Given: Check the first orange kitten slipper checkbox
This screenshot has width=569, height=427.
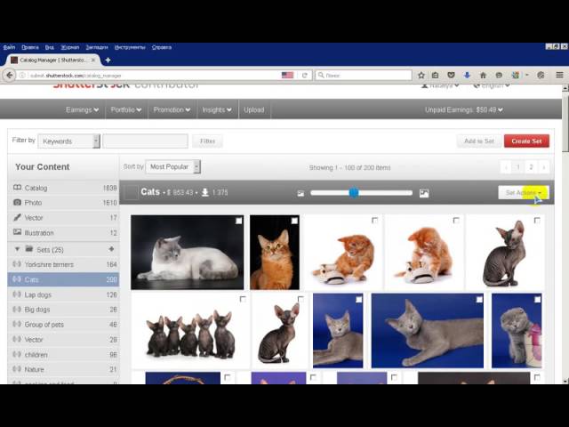Looking at the screenshot, I should pyautogui.click(x=375, y=221).
